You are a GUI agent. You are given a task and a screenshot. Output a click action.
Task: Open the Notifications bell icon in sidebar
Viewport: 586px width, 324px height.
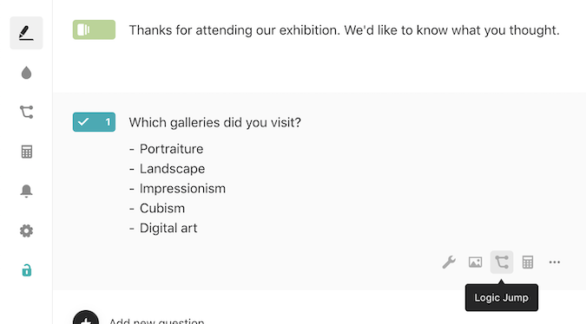point(26,191)
